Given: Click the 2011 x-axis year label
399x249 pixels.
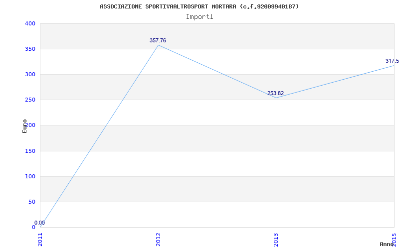Looking at the screenshot, I should tap(40, 240).
